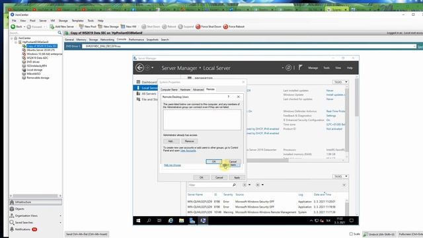Viewport: 423px width, 238px height.
Task: Click Server Manager notifications flag
Action: 300,67
